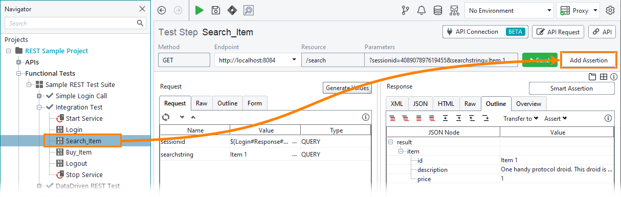Screen dimensions: 621x197
Task: Switch to the Outline tab in Request panel
Action: click(x=227, y=103)
